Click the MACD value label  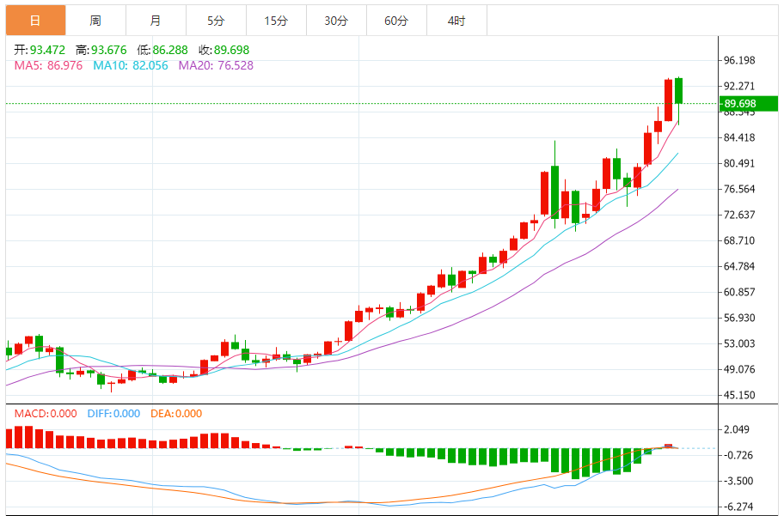click(46, 414)
